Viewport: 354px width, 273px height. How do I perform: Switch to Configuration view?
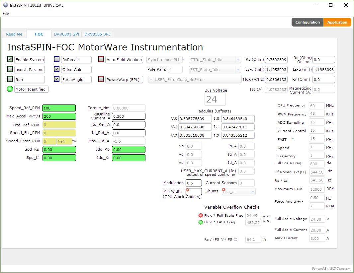pyautogui.click(x=308, y=22)
